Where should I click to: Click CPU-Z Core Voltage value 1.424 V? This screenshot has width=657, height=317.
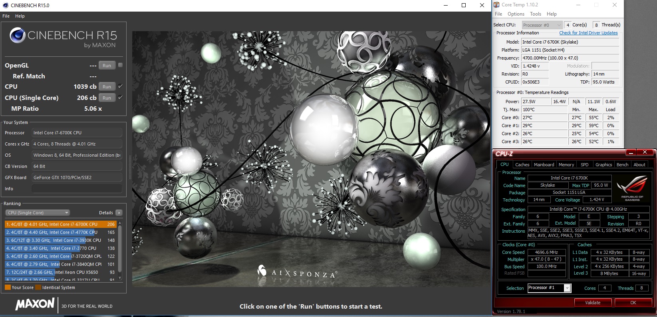click(597, 199)
